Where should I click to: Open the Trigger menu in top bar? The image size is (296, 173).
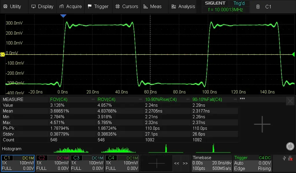click(x=98, y=6)
